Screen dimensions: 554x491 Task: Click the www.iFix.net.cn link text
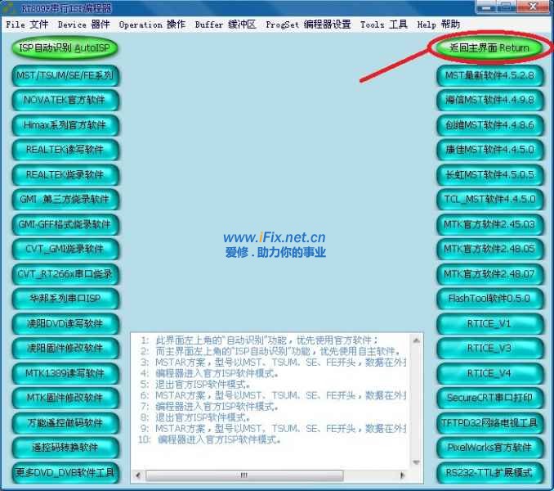click(x=275, y=238)
